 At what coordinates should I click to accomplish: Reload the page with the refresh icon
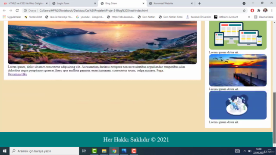(x=17, y=10)
